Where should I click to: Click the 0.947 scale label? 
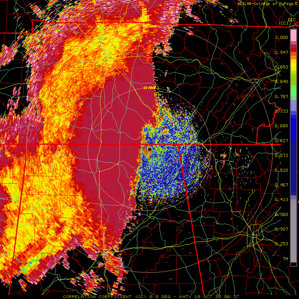281,52
